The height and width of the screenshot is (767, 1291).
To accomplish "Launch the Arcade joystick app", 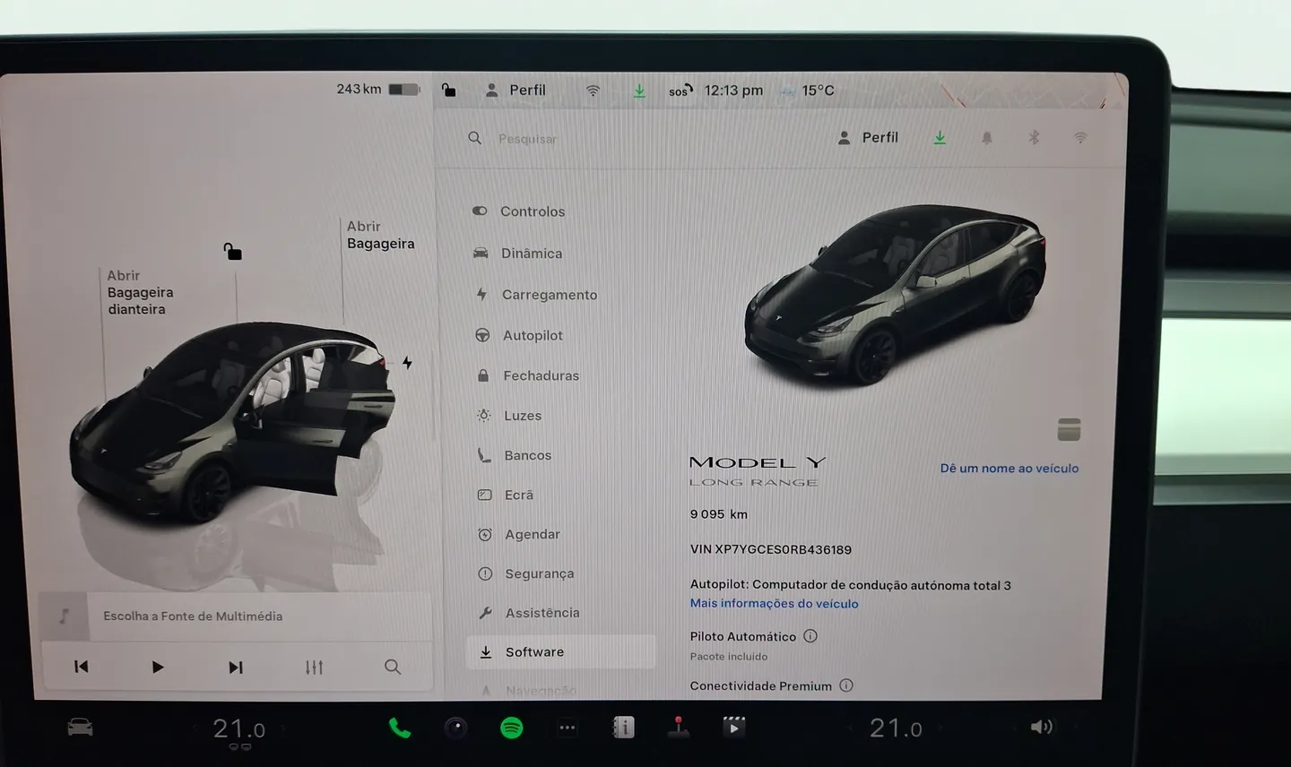I will tap(679, 728).
